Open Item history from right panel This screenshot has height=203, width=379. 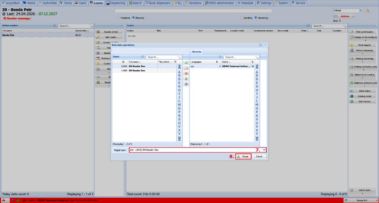click(363, 101)
